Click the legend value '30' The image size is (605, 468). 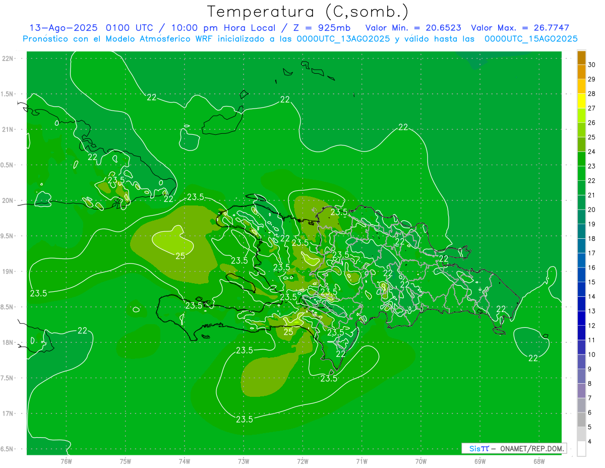tap(592, 65)
